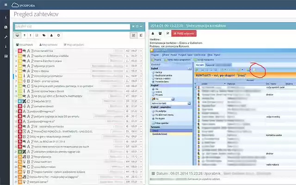The width and height of the screenshot is (296, 185).
Task: Open the request 'XML za REK2 po 01.01.2014'
Action: (49, 142)
